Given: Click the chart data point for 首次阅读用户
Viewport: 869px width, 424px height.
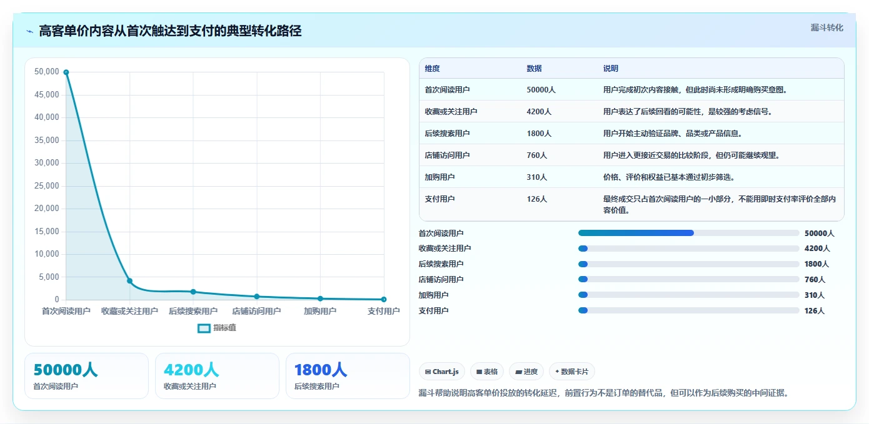Looking at the screenshot, I should (66, 72).
